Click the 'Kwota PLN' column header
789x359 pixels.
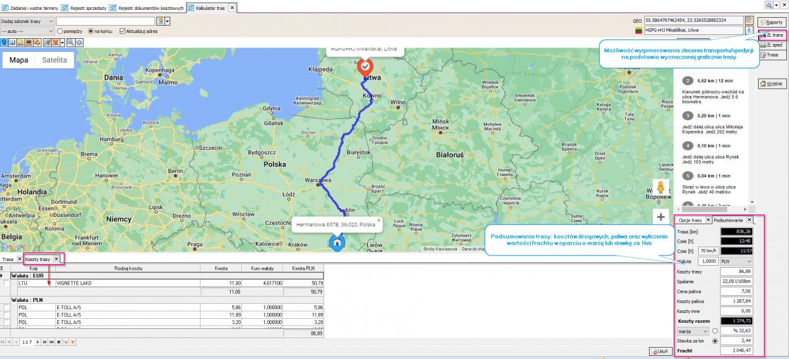[x=304, y=268]
